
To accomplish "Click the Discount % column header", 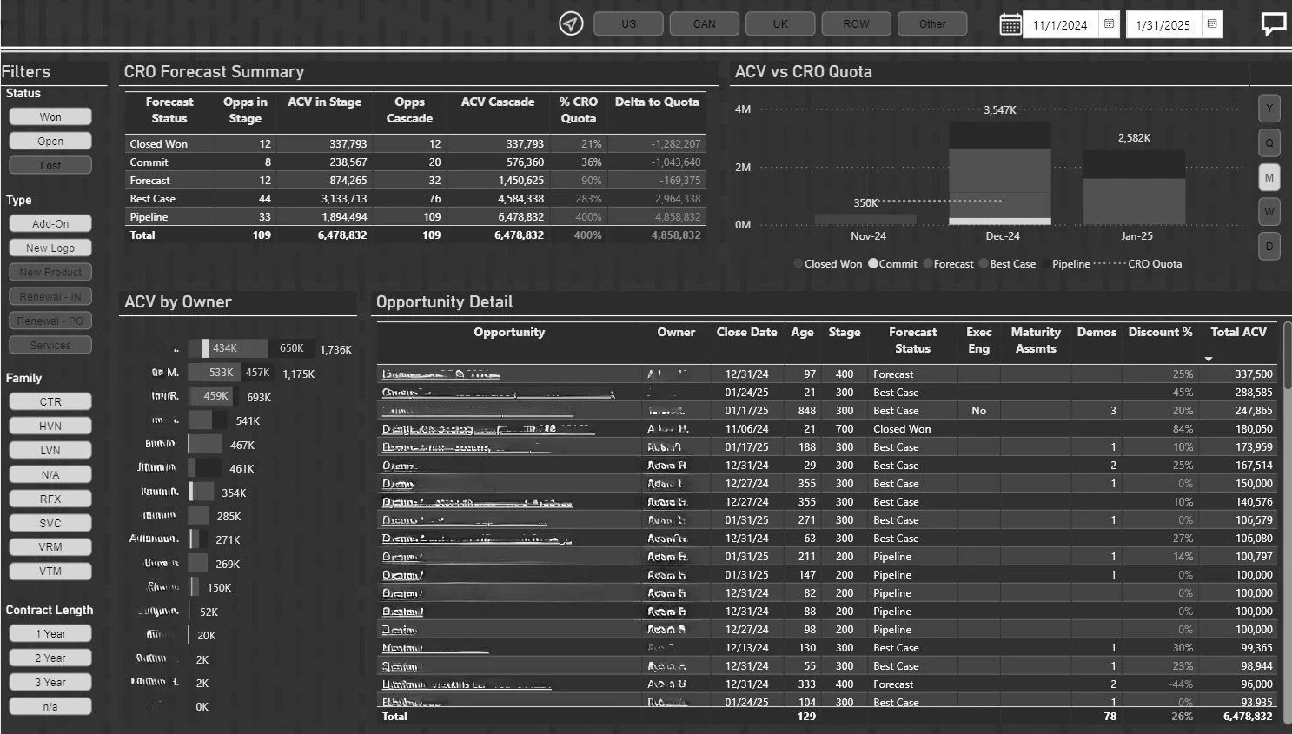I will pos(1160,332).
